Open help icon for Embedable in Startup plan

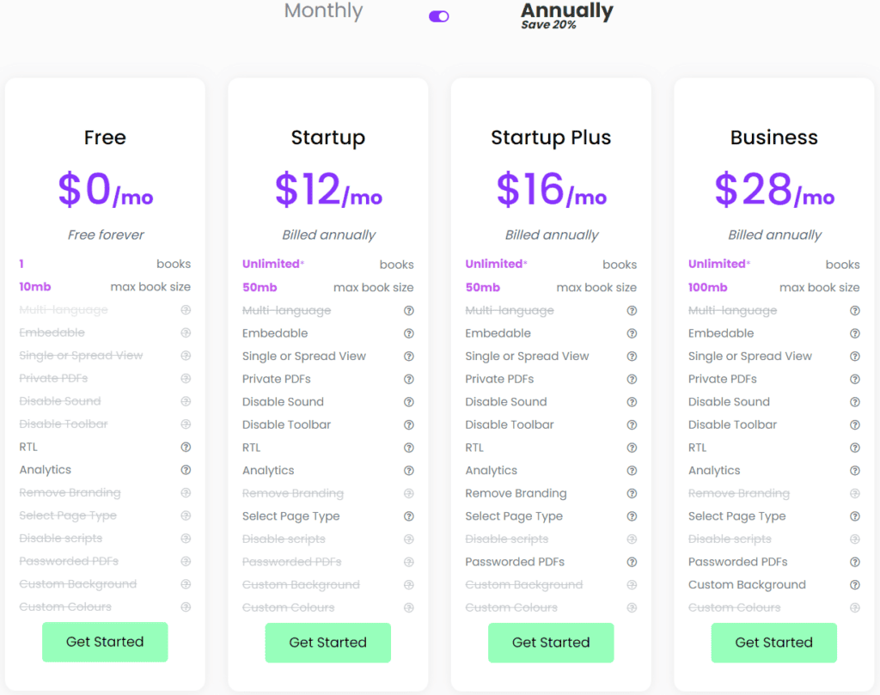point(409,334)
